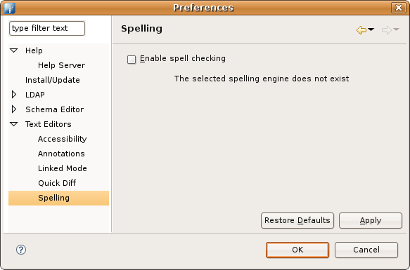Click the grayed forward navigation arrow
Image resolution: width=410 pixels, height=270 pixels.
[x=387, y=30]
